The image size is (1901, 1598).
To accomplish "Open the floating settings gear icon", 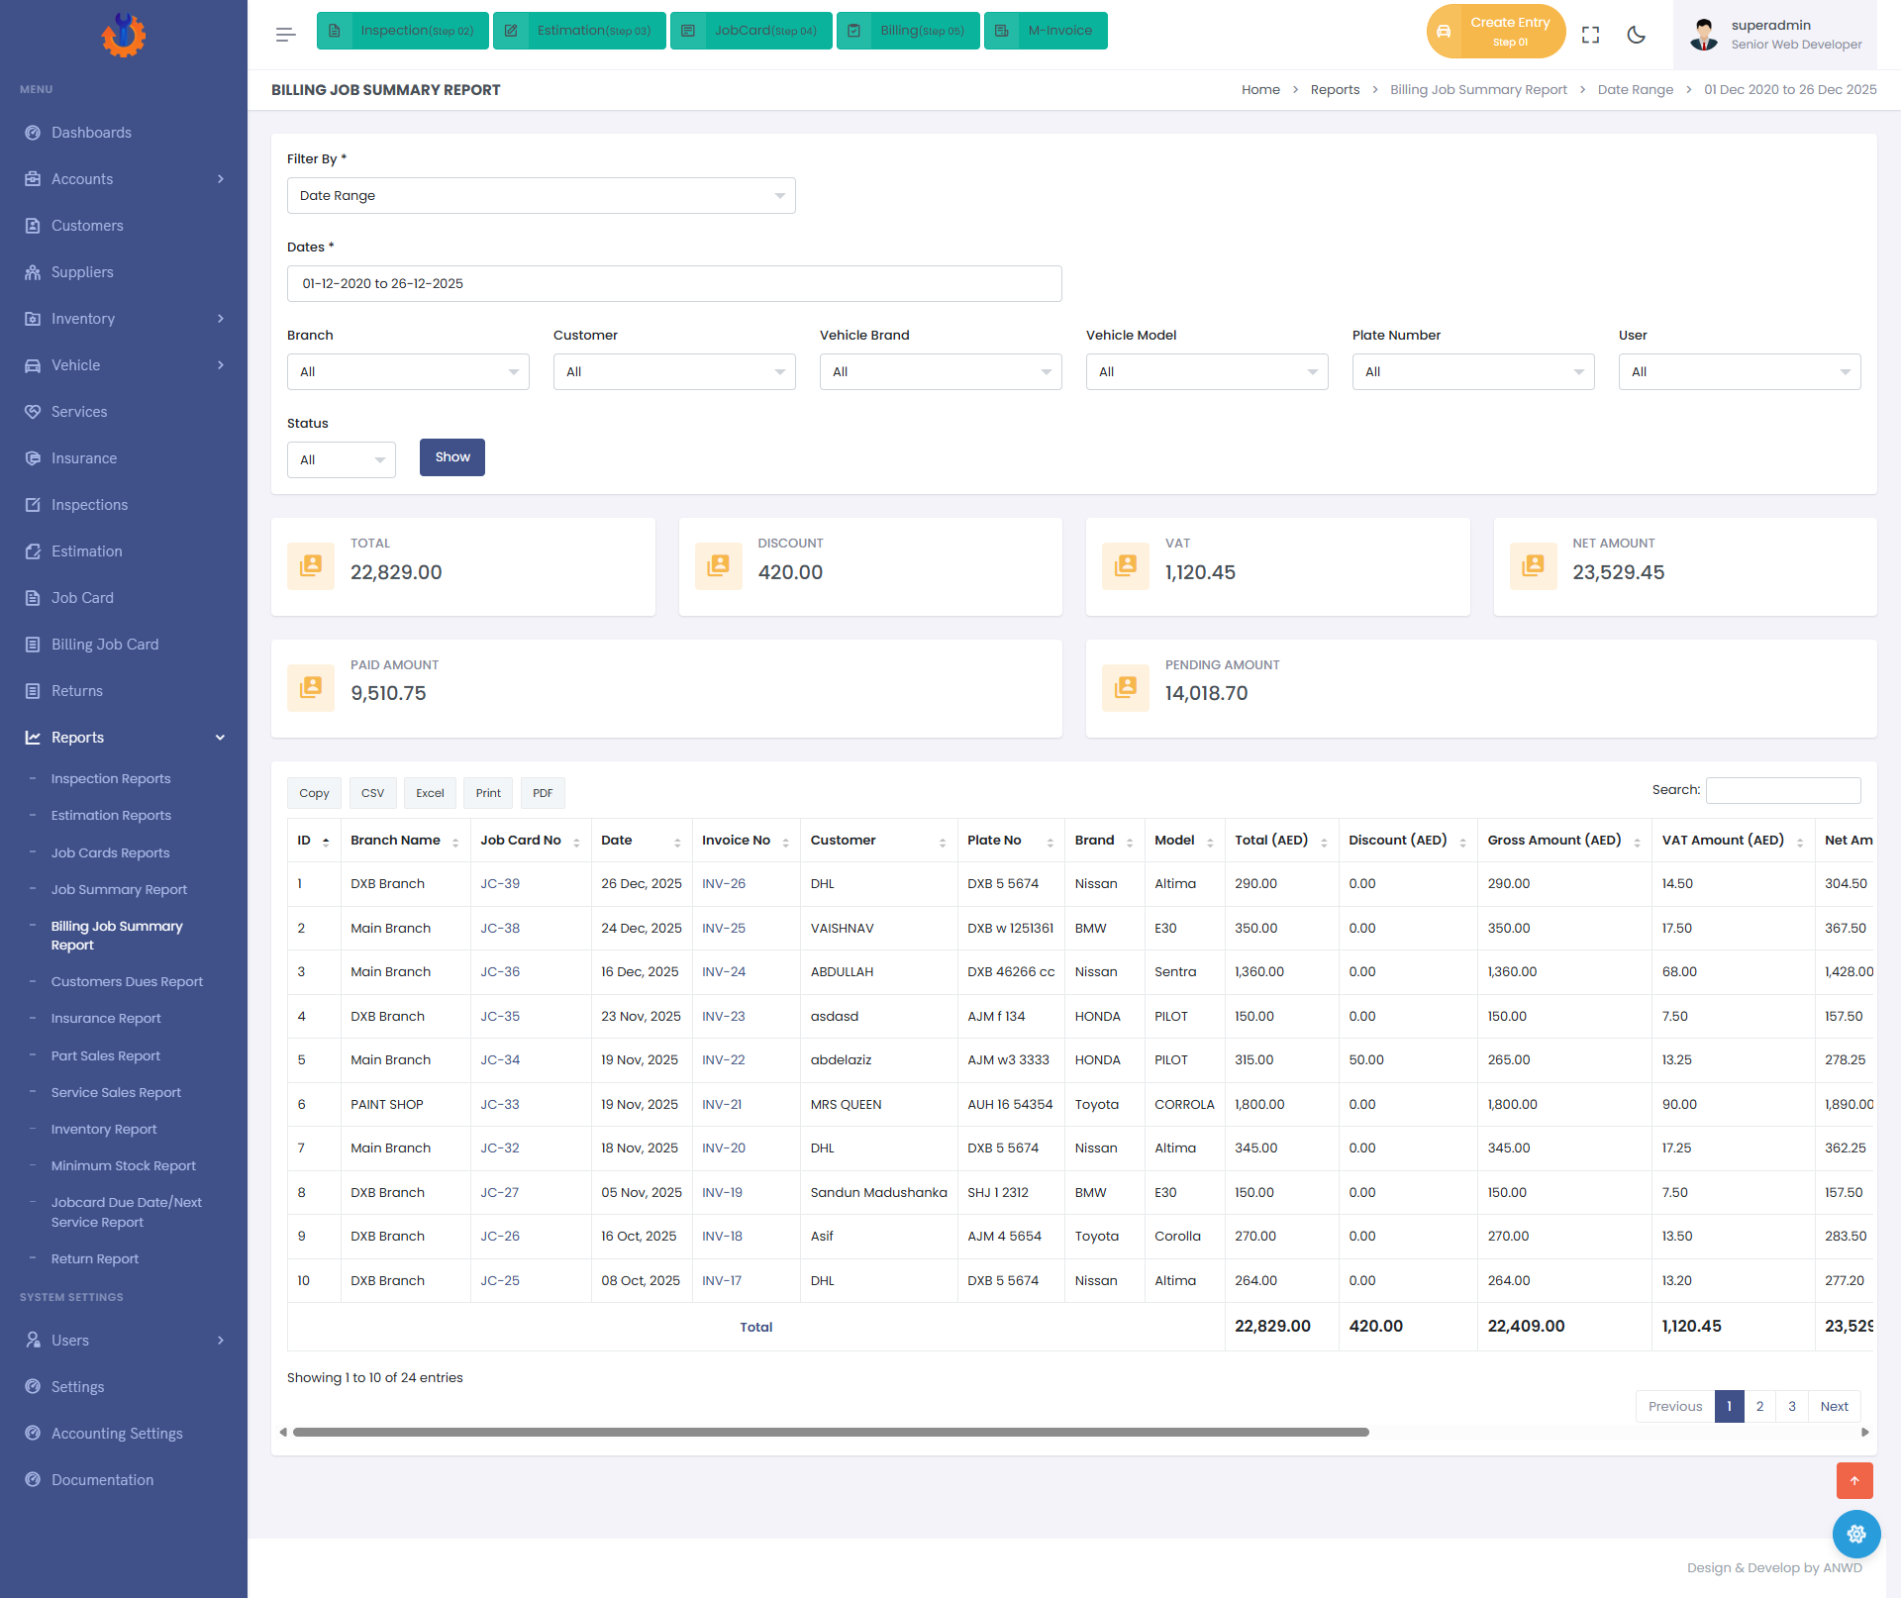I will tap(1856, 1534).
